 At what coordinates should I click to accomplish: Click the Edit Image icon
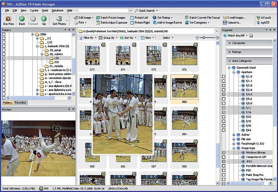[x=76, y=18]
